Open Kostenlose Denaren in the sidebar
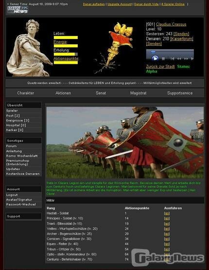The width and height of the screenshot is (209, 270). (x=23, y=174)
